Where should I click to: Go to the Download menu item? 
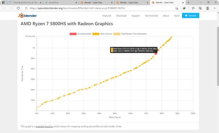(121, 16)
